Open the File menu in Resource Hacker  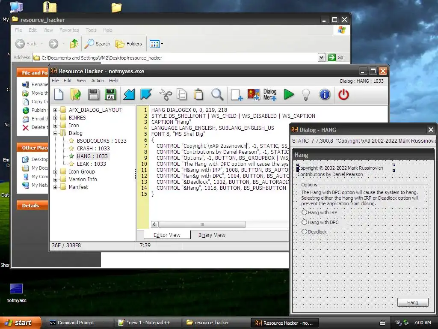tap(55, 81)
